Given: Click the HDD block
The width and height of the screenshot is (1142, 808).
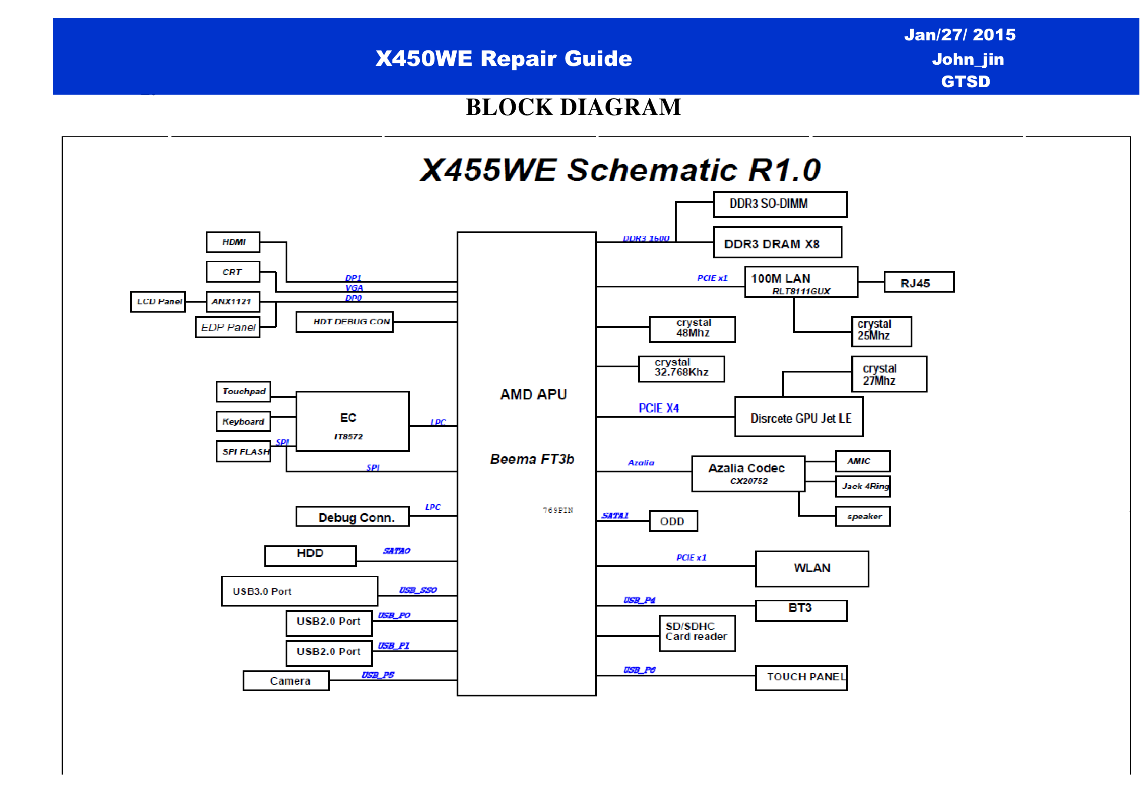Looking at the screenshot, I should pyautogui.click(x=310, y=556).
